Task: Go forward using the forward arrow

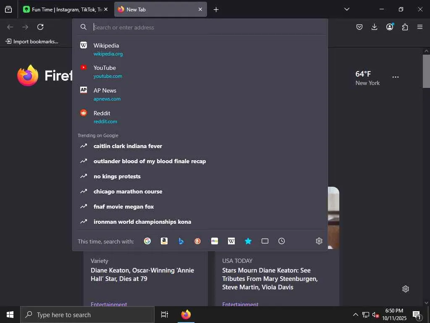Action: click(x=25, y=27)
